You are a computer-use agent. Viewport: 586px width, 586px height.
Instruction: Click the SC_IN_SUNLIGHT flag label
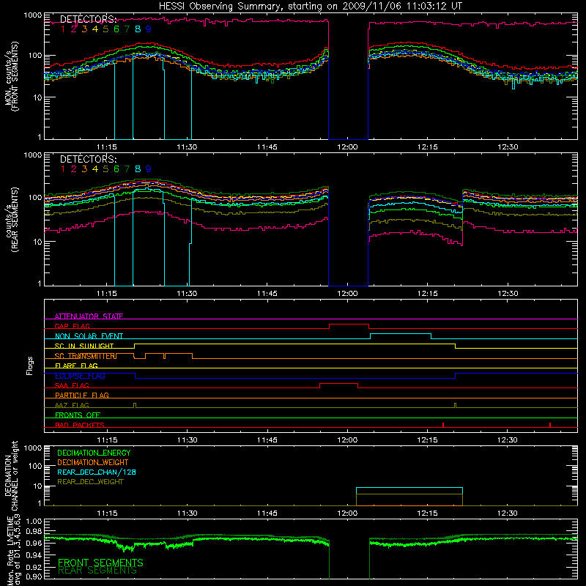pos(84,346)
